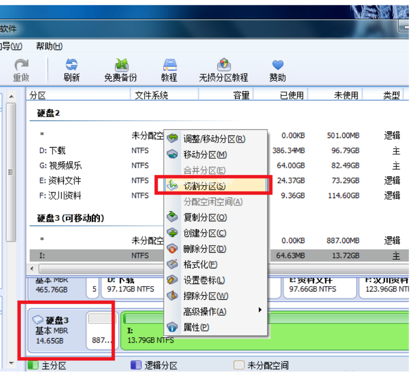This screenshot has height=373, width=410.
Task: Open the Free Backup (免费备份) tool
Action: (120, 70)
